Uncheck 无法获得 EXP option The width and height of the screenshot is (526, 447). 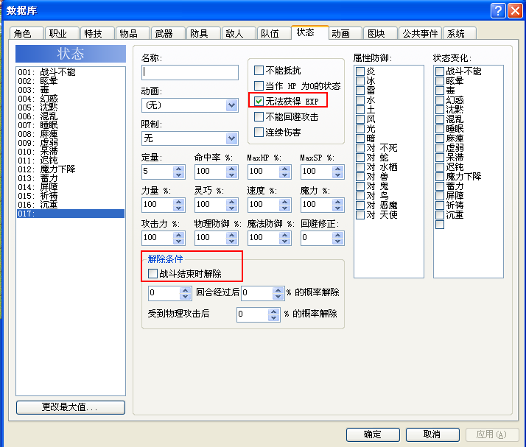259,101
